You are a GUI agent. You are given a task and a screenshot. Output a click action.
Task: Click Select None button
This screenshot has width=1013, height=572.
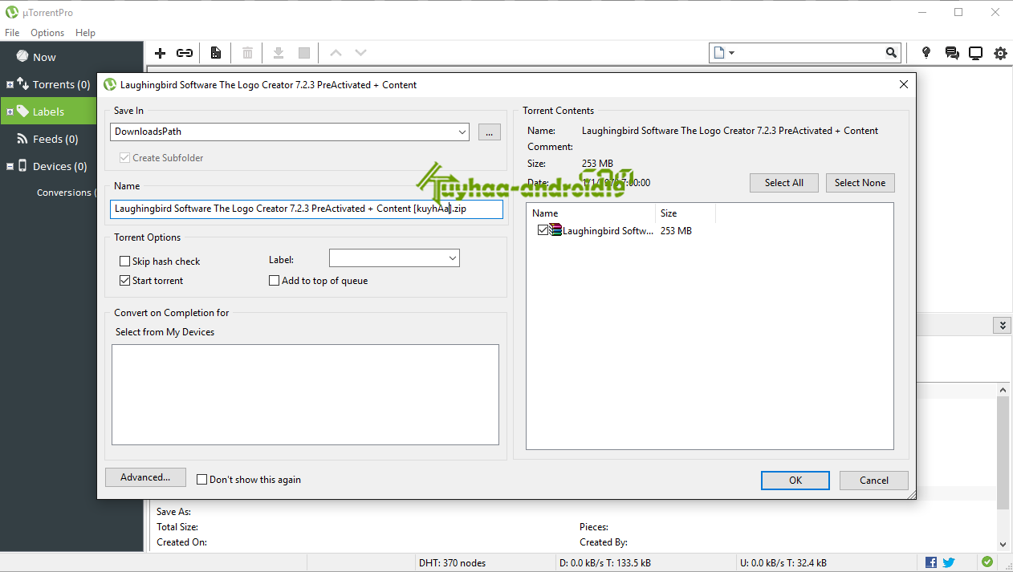point(860,183)
